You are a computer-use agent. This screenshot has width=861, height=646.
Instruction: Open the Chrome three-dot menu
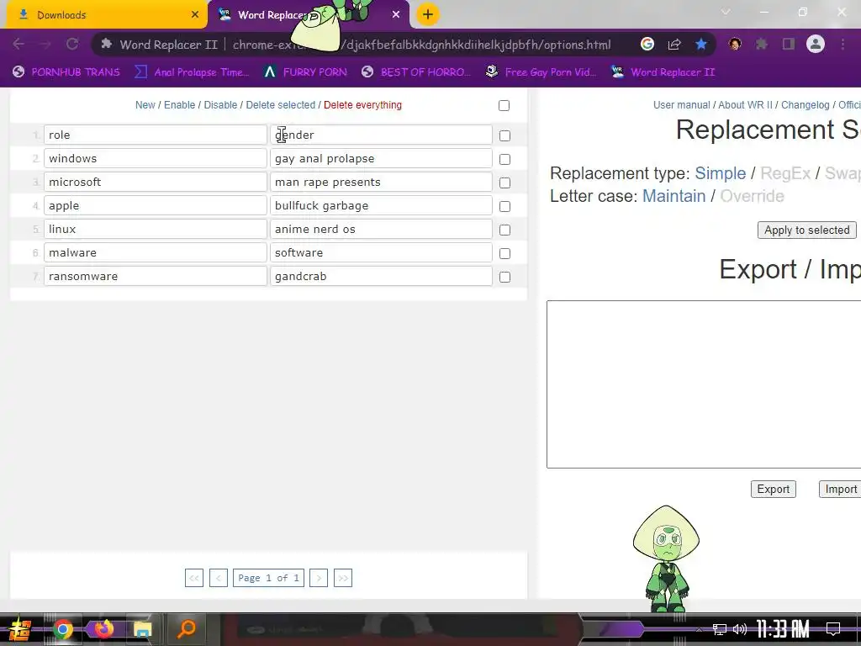point(843,44)
